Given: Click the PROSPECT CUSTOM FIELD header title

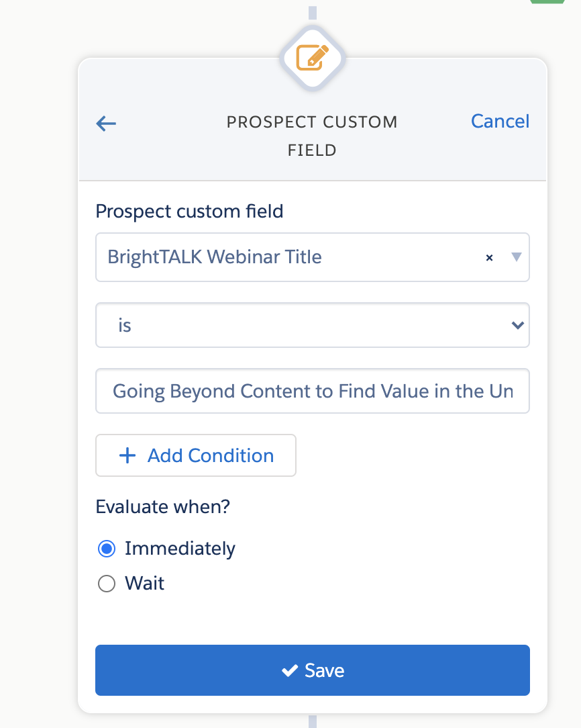Looking at the screenshot, I should 312,136.
